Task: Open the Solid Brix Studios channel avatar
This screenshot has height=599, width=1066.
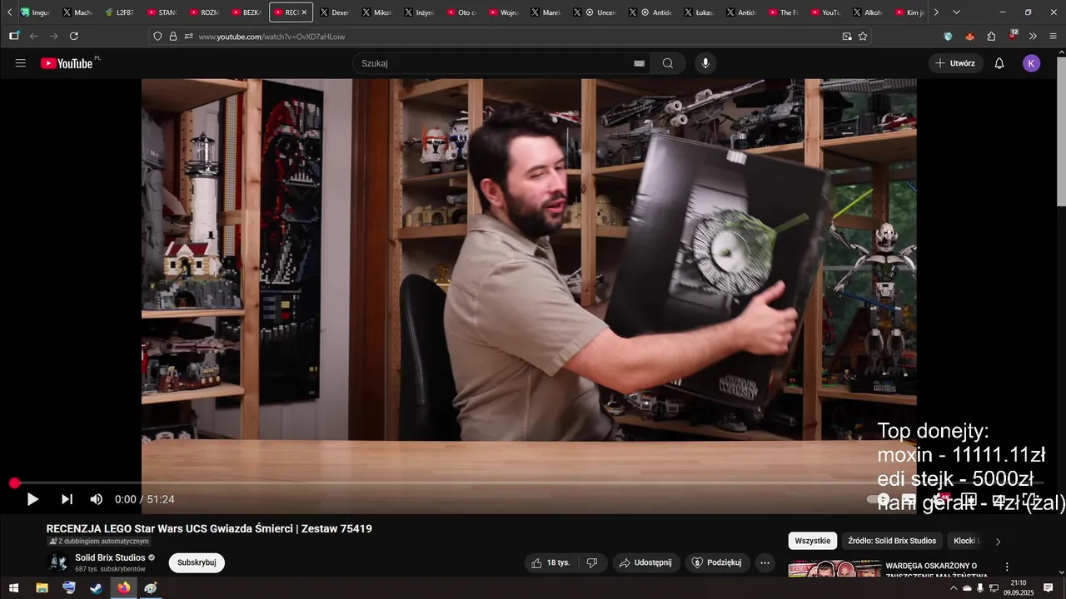Action: [58, 562]
